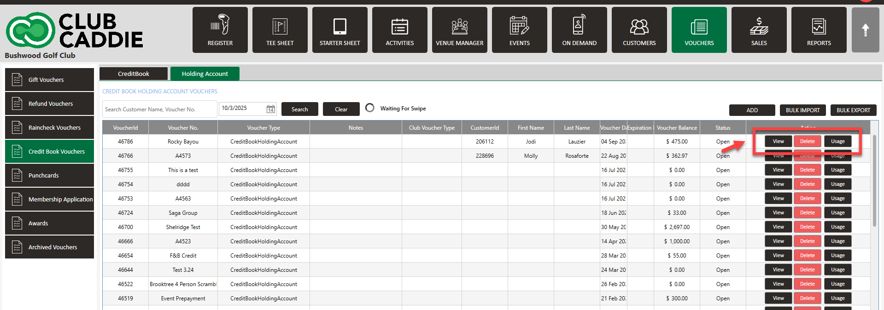This screenshot has width=884, height=310.
Task: Open the On Demand module
Action: 579,30
